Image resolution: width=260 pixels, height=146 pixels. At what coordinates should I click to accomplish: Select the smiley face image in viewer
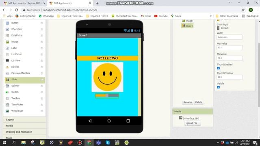[107, 77]
